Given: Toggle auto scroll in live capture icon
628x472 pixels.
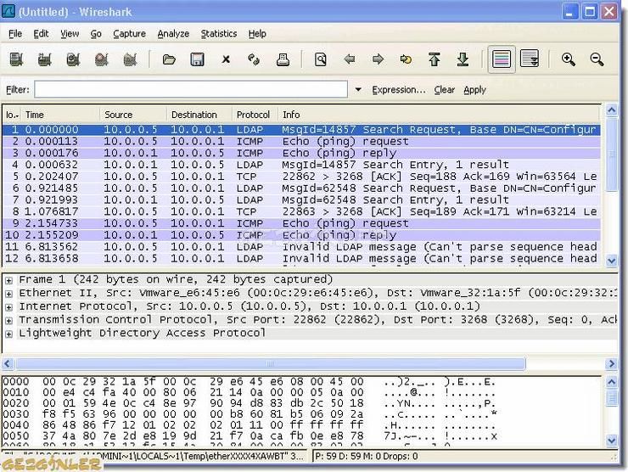Looking at the screenshot, I should (530, 59).
